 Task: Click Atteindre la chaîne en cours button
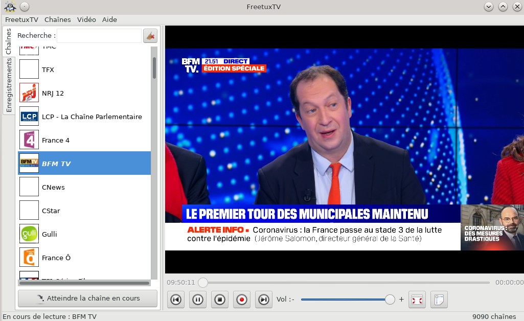point(87,299)
